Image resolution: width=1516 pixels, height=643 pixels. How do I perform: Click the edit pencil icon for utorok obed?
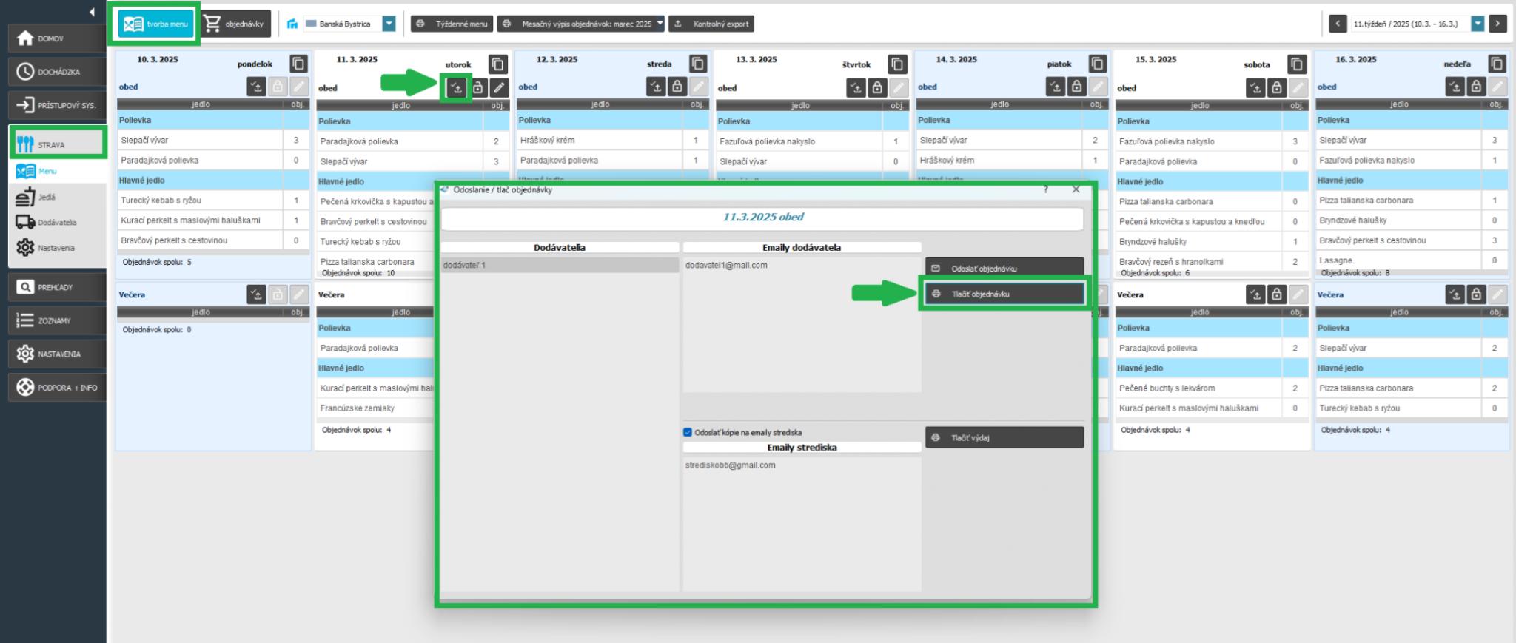coord(500,88)
